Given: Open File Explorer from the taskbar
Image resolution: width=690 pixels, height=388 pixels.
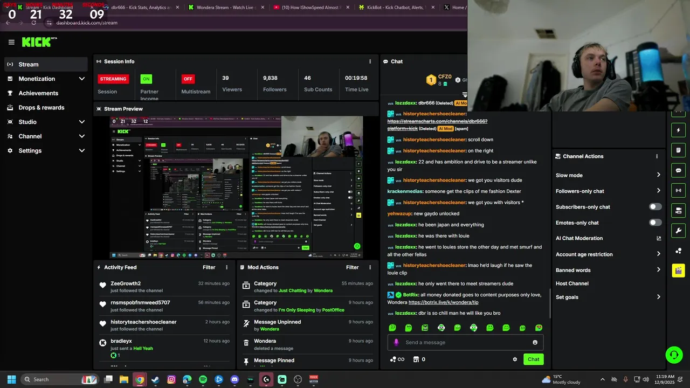Looking at the screenshot, I should pos(123,379).
